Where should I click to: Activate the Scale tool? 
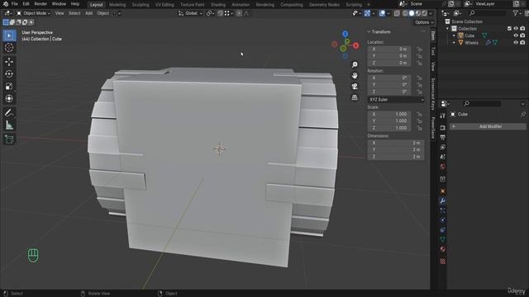[9, 86]
